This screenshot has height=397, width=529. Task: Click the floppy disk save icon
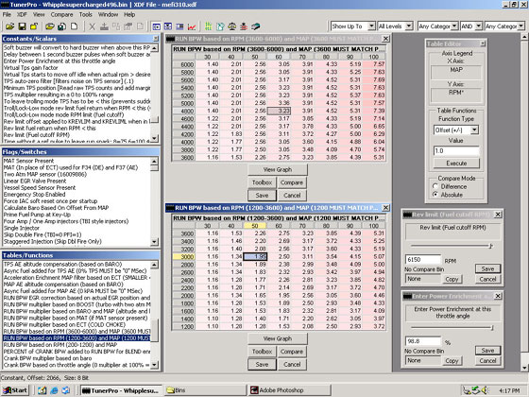pos(22,26)
